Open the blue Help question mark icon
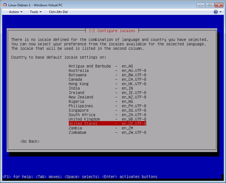Viewport: 226px width, 183px height. pos(216,12)
